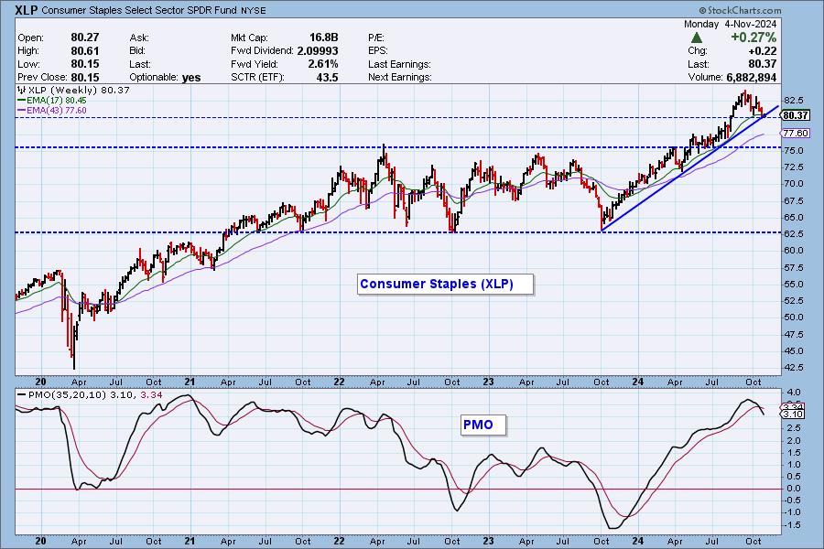Image resolution: width=824 pixels, height=549 pixels.
Task: Click the Consumer Staples (XLP) annotation box
Action: coord(445,285)
